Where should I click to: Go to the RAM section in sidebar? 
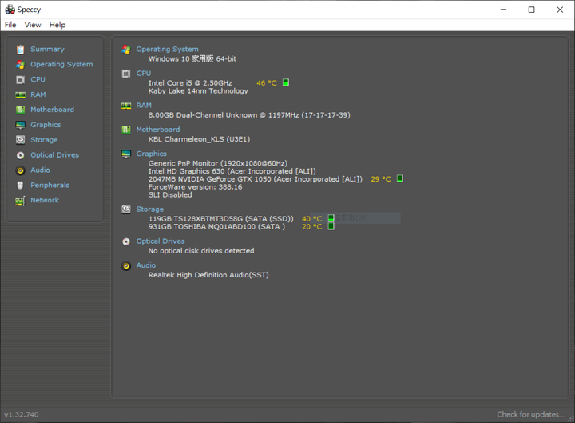(38, 94)
